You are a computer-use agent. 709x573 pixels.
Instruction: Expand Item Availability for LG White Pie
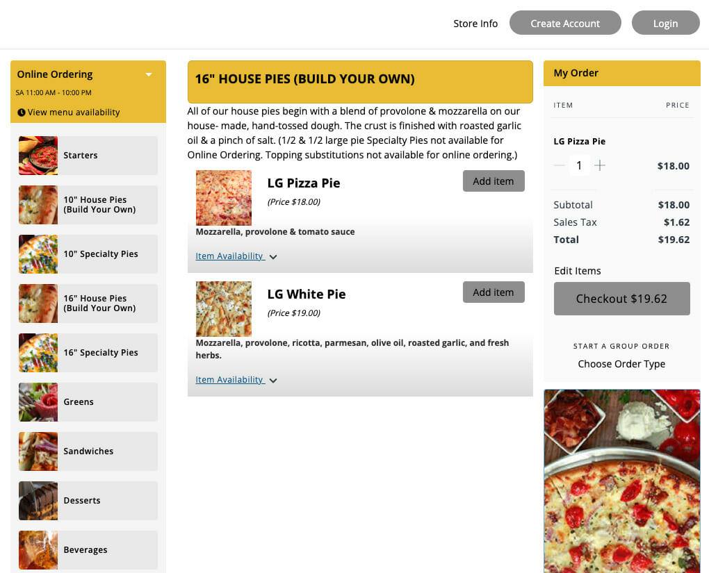tap(236, 380)
